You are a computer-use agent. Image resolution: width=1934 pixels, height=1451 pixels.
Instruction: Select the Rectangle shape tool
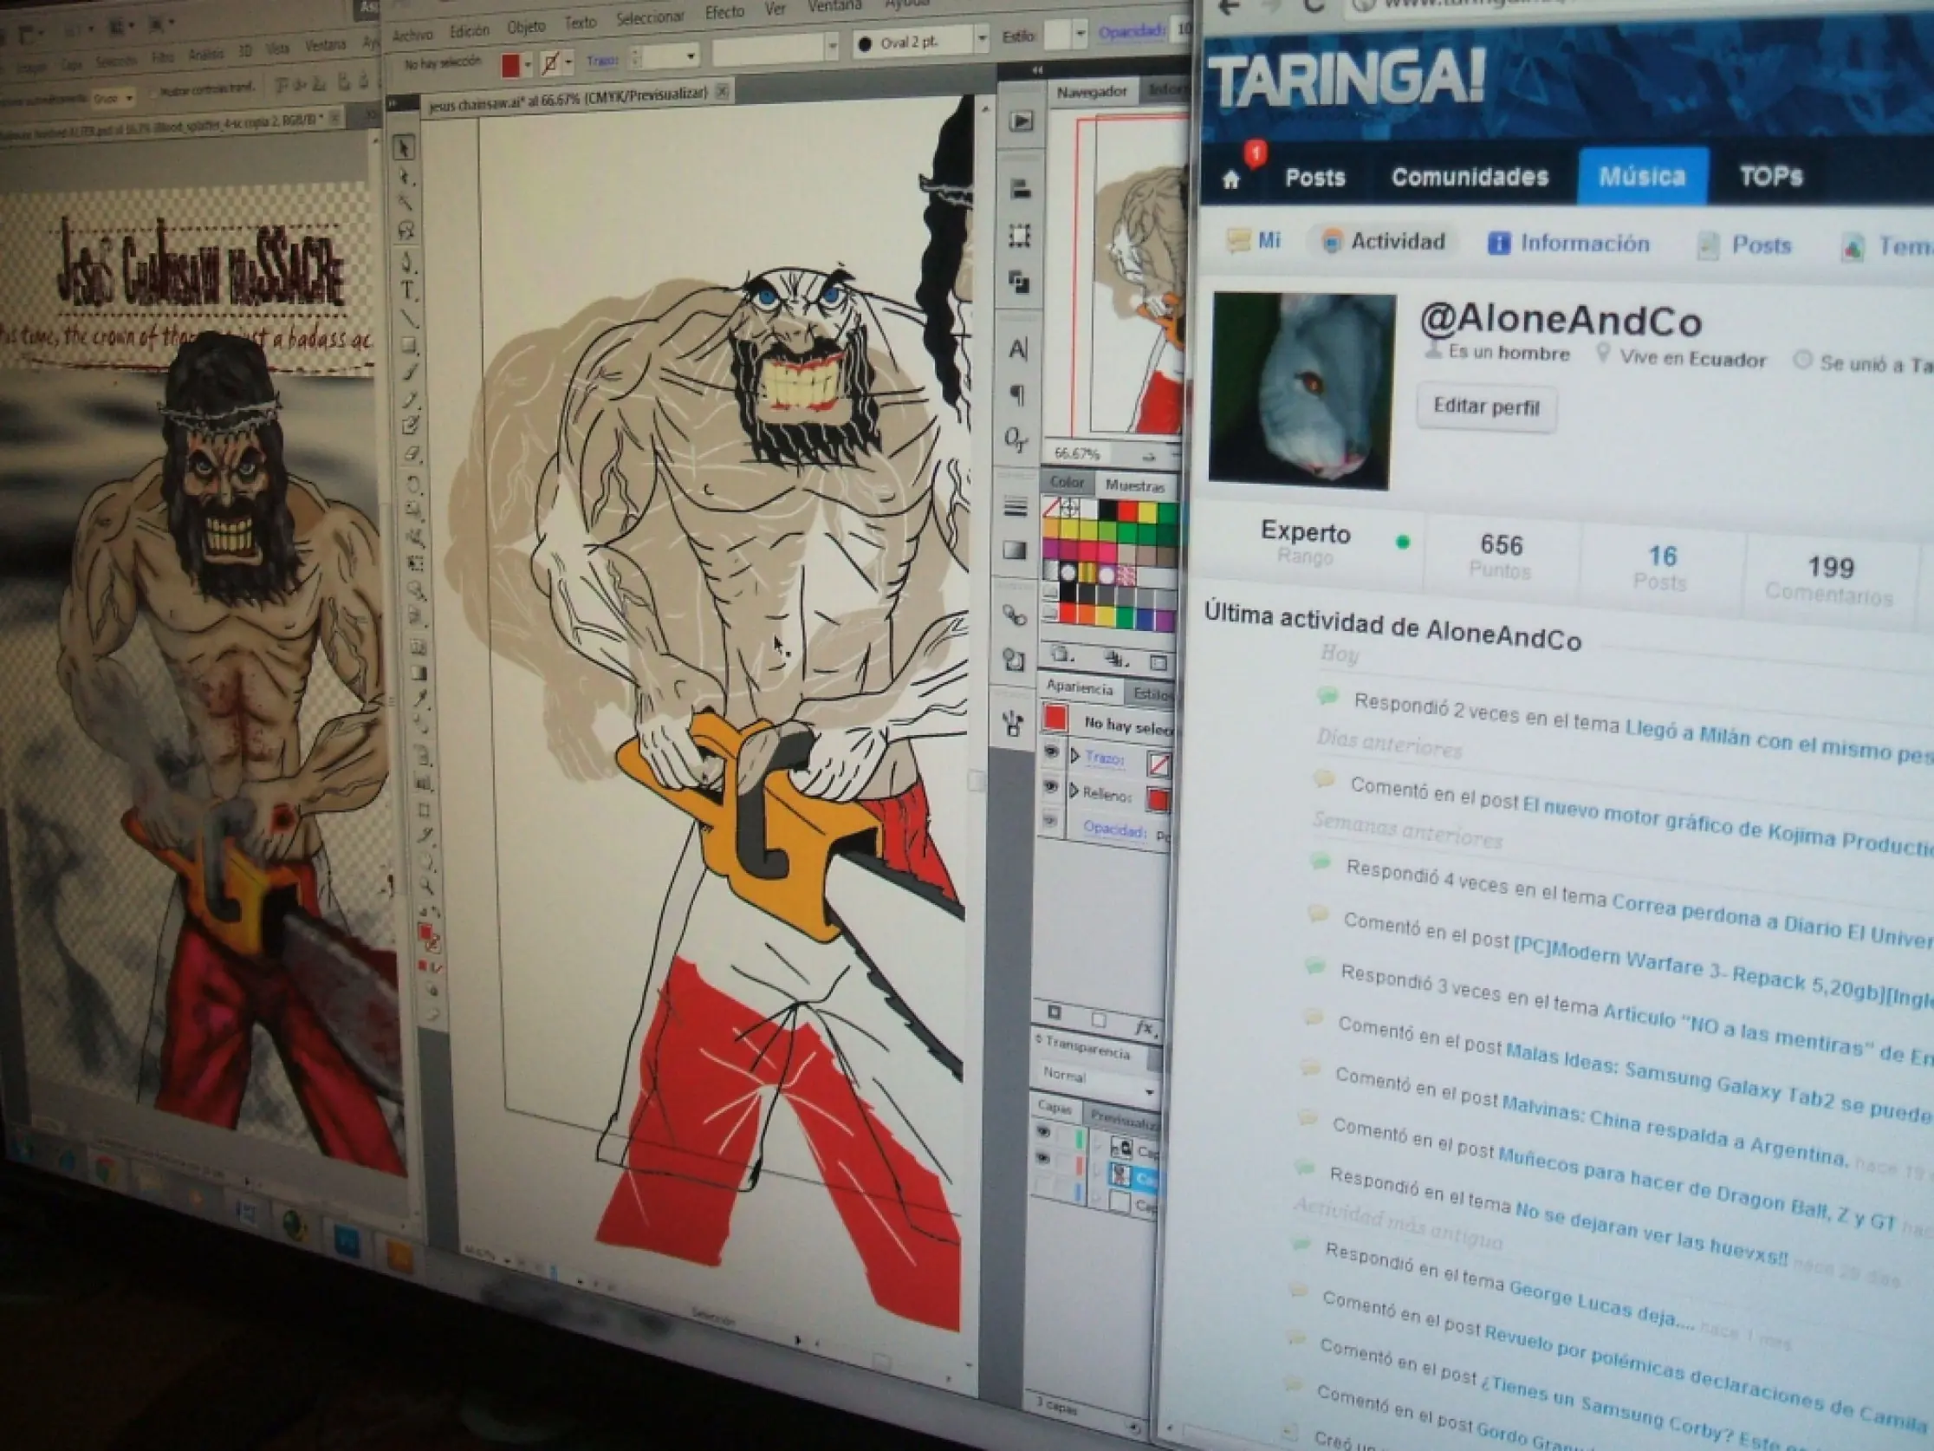[409, 345]
